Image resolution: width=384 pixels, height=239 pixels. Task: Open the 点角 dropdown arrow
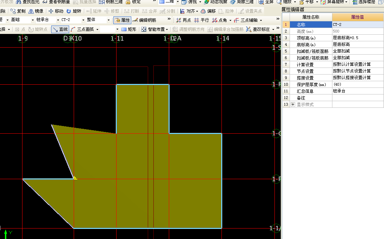click(230, 21)
